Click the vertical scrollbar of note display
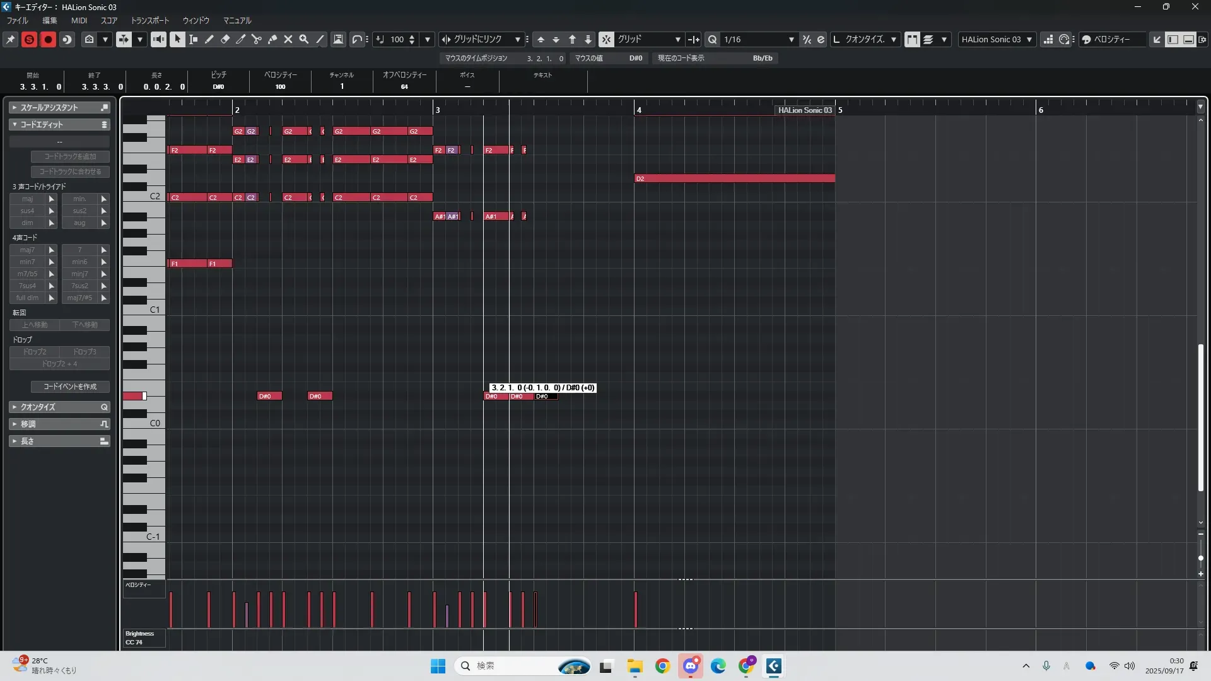Viewport: 1211px width, 681px height. point(1201,417)
